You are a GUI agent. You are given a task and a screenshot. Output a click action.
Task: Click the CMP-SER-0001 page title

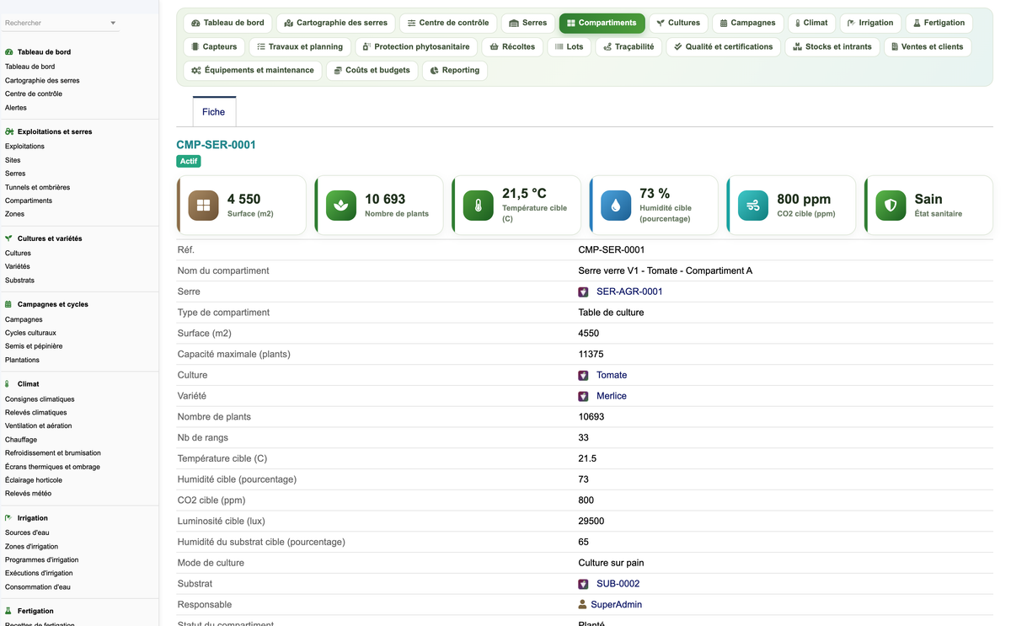point(217,145)
